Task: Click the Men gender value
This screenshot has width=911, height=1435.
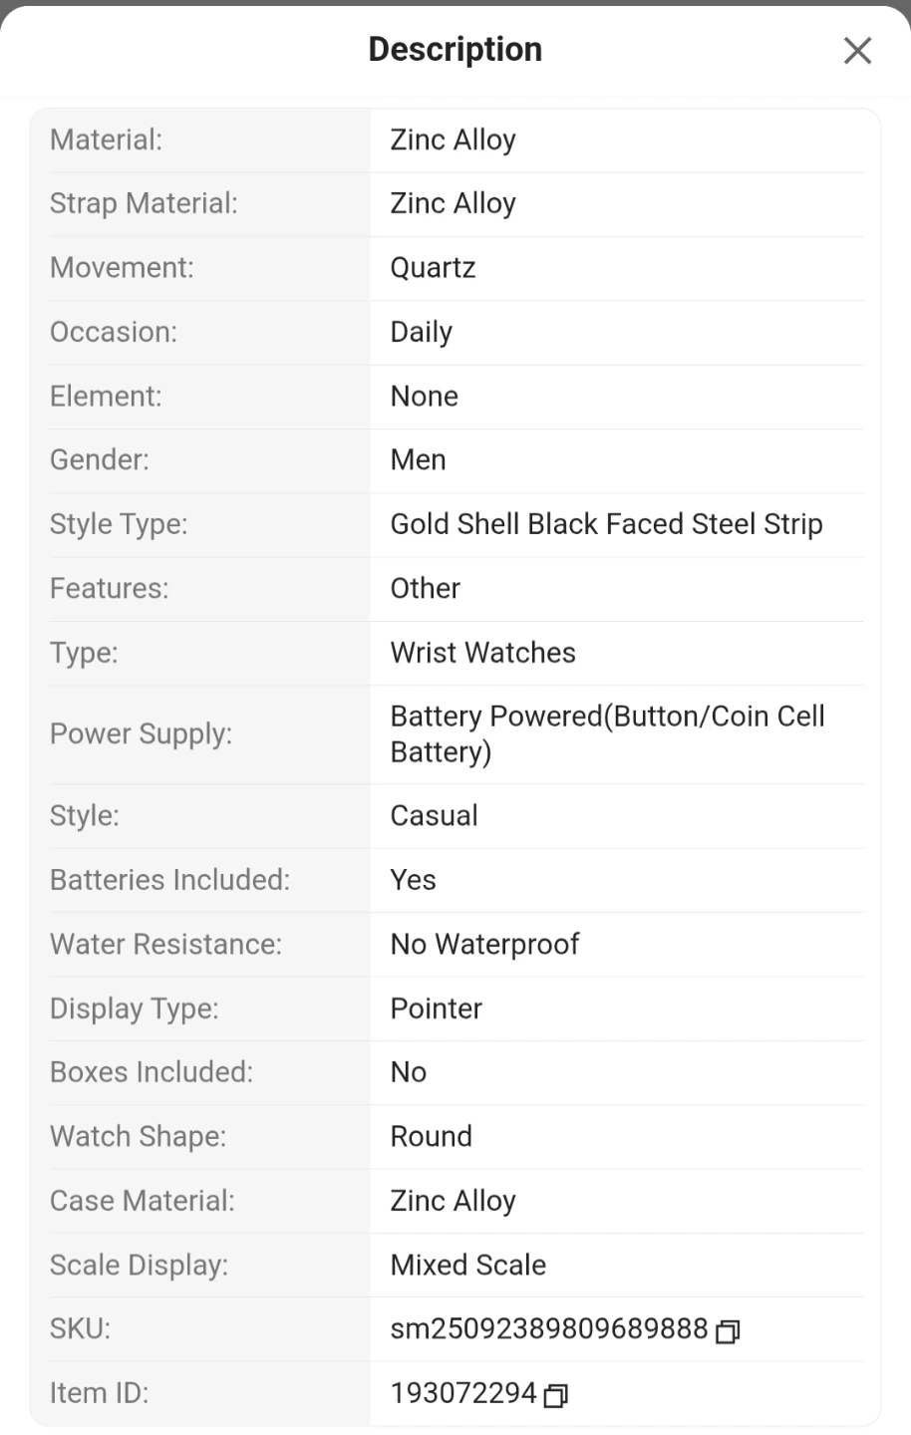Action: click(x=418, y=459)
